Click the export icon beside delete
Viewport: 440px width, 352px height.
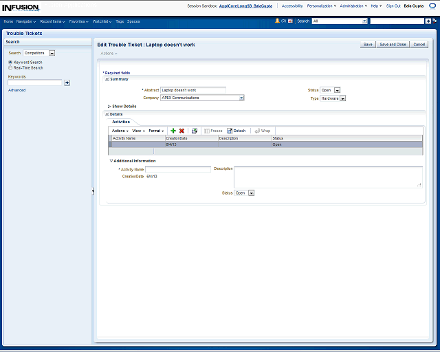195,131
